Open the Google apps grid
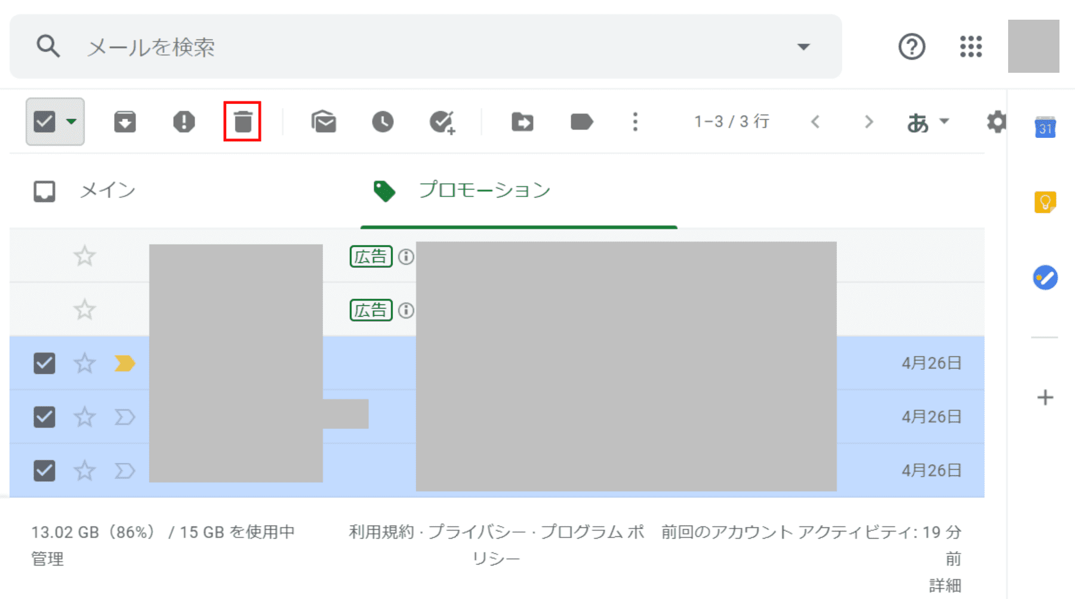The image size is (1075, 599). [x=971, y=46]
